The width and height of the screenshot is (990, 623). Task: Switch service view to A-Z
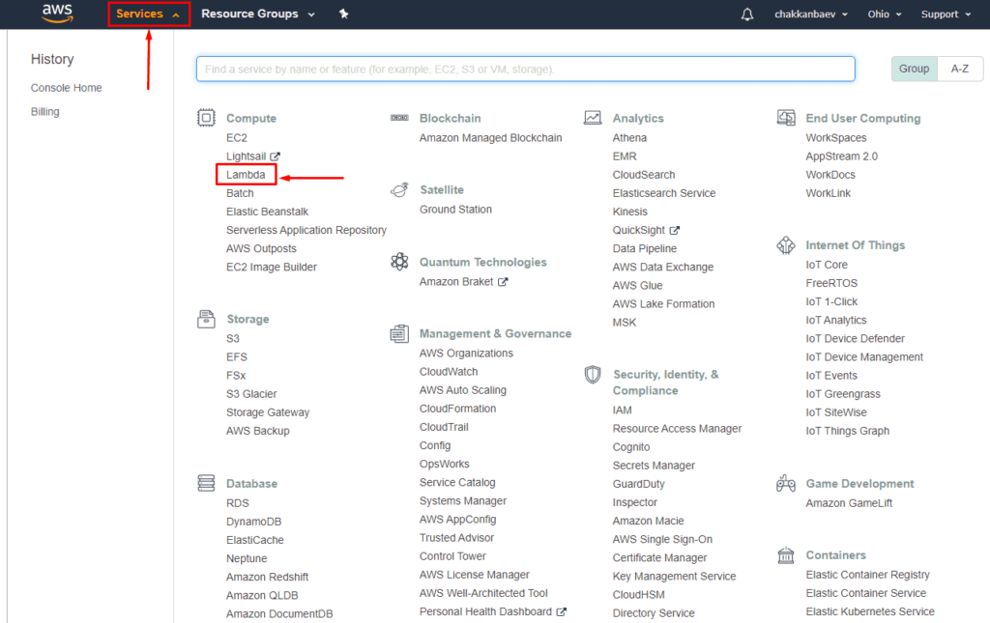tap(960, 69)
